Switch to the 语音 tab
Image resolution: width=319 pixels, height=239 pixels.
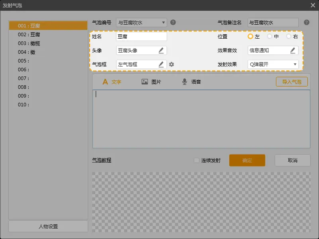click(191, 82)
